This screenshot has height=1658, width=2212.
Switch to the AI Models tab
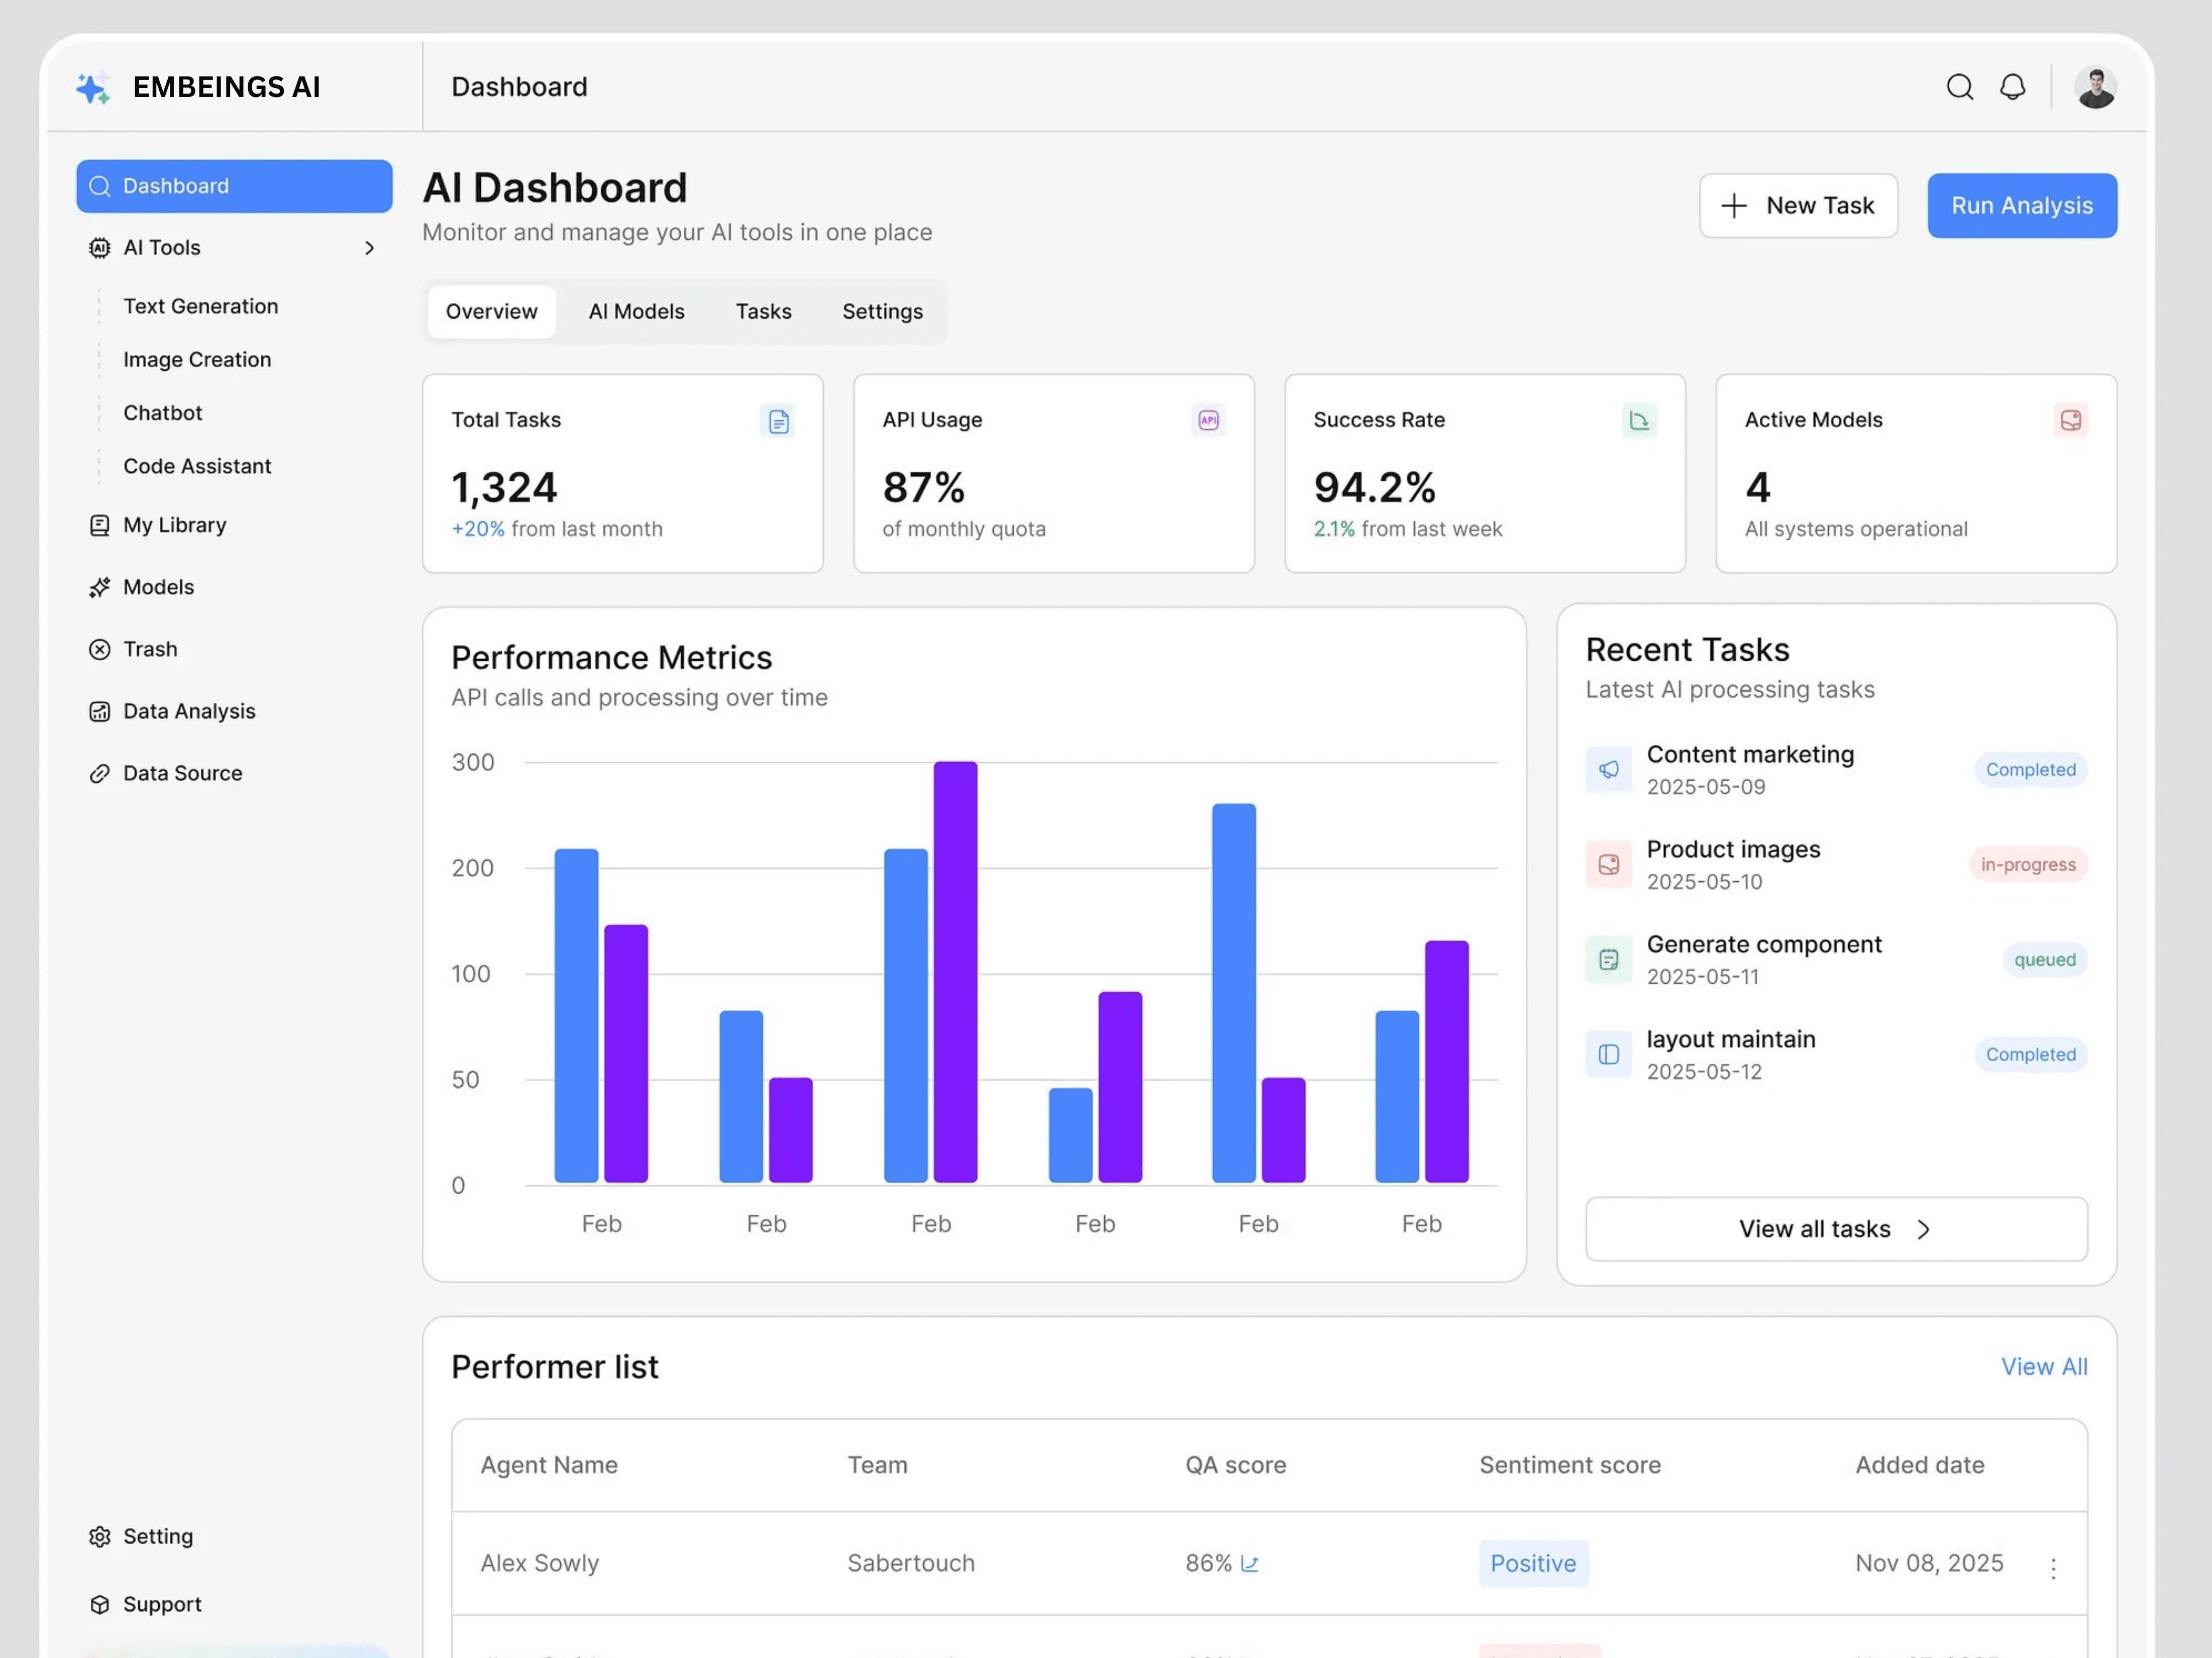[636, 311]
